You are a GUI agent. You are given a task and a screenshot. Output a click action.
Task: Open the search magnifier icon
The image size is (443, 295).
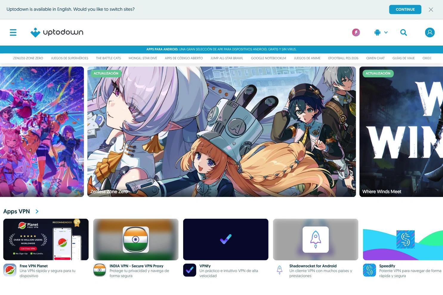[x=404, y=32]
